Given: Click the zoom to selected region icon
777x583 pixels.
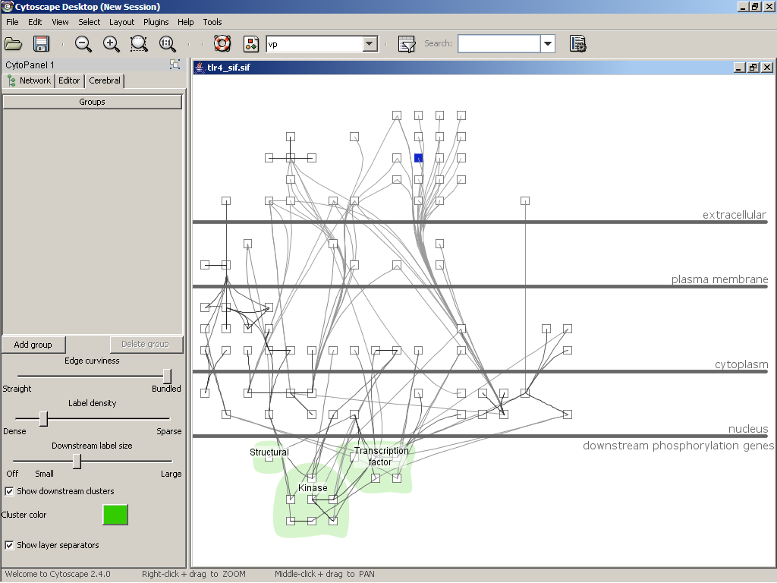Looking at the screenshot, I should click(139, 44).
